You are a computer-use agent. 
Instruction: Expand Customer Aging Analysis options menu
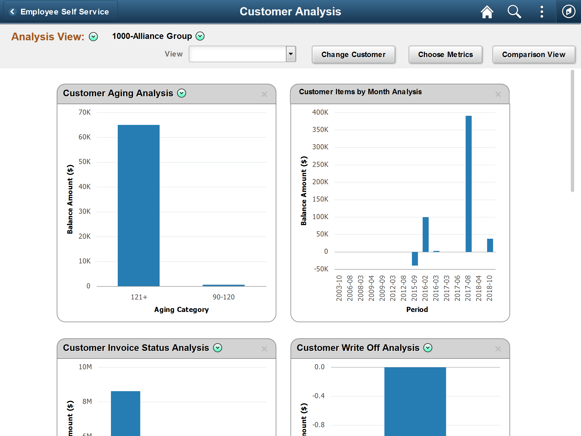[182, 93]
